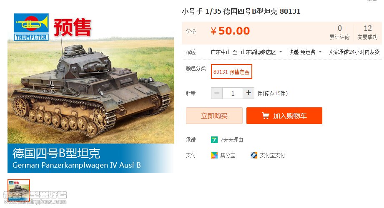384x208 pixels.
Task: Click the main tank product image
Action: click(91, 93)
